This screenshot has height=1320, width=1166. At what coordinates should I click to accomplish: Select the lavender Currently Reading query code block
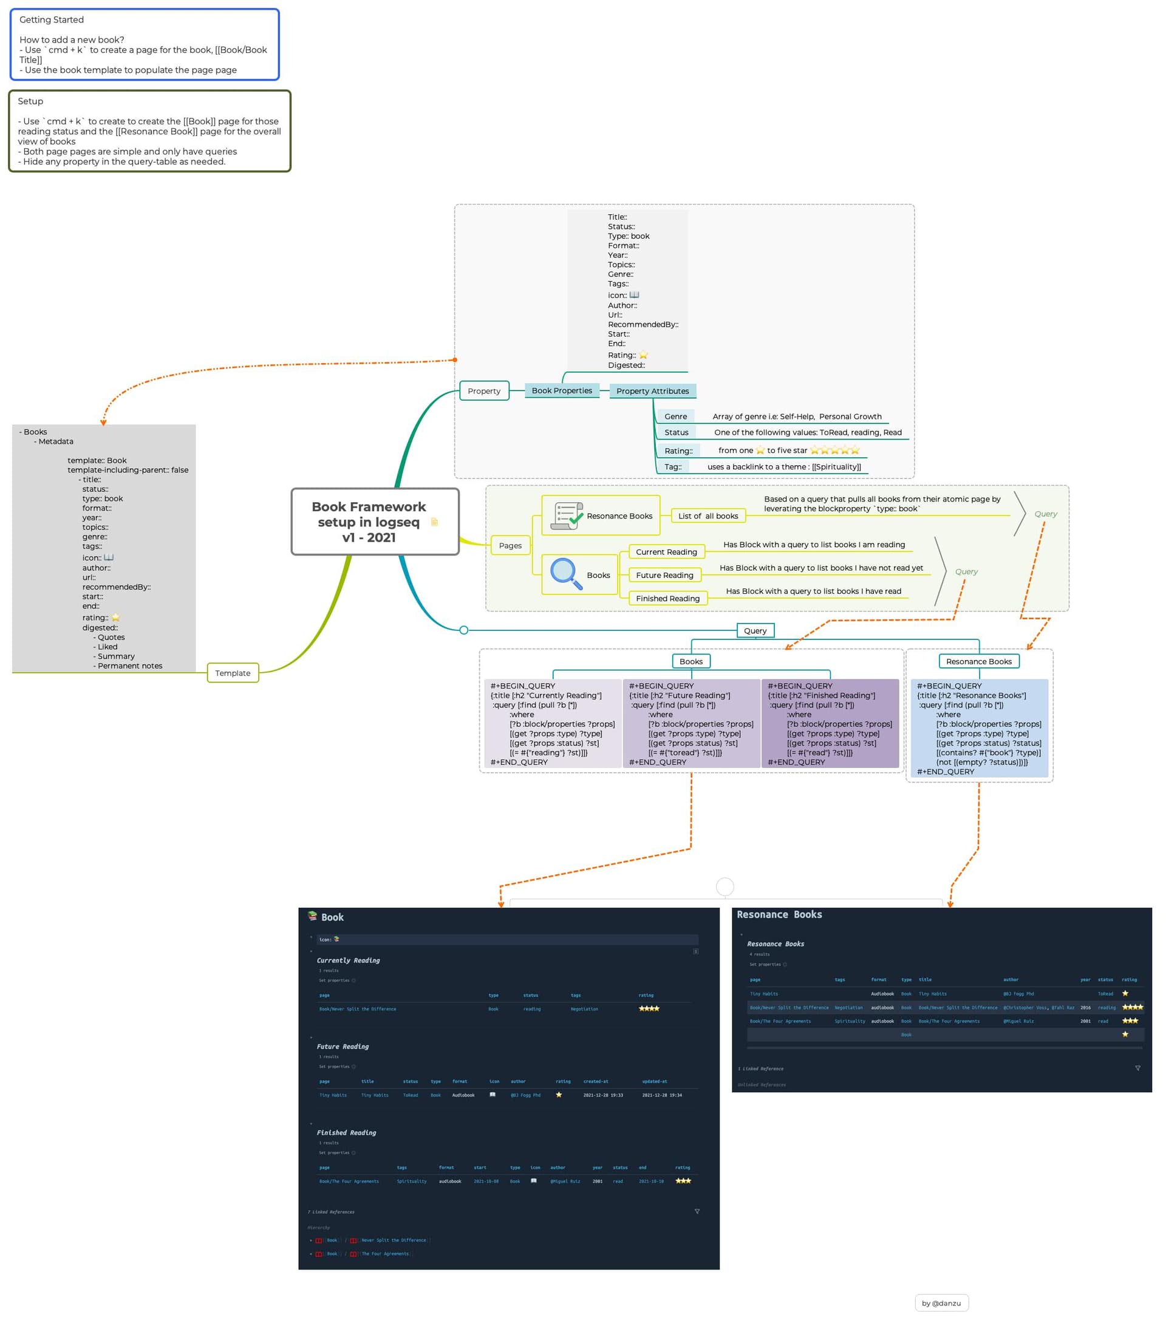coord(553,723)
